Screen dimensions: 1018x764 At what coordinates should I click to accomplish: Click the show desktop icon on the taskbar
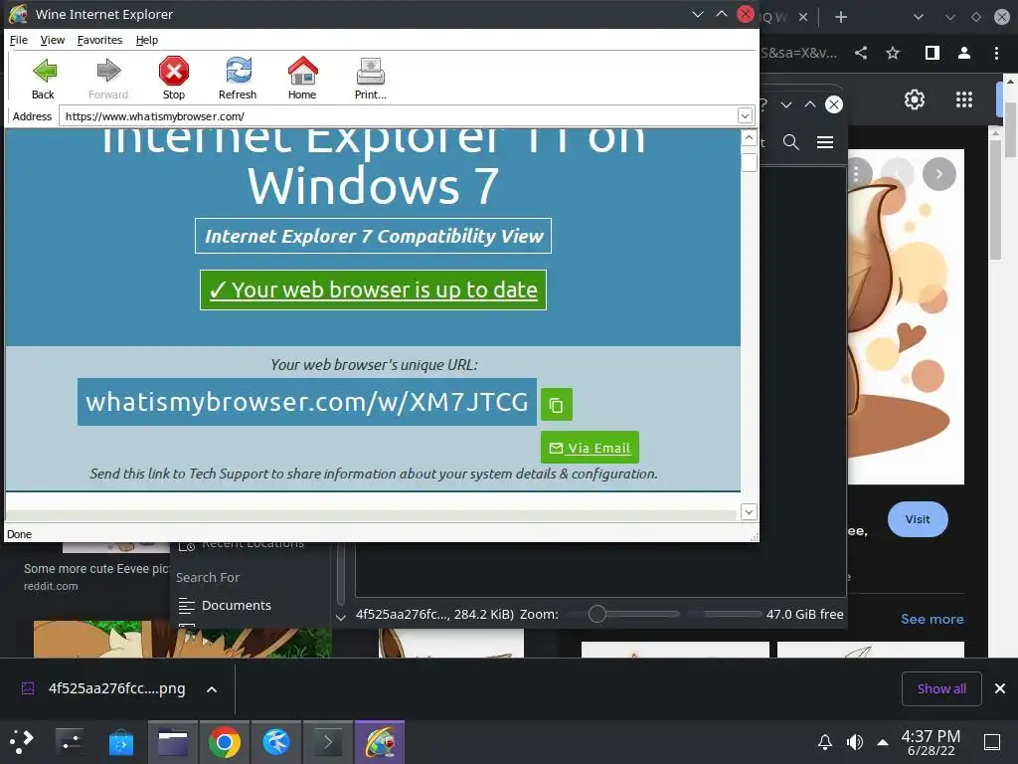pyautogui.click(x=991, y=742)
